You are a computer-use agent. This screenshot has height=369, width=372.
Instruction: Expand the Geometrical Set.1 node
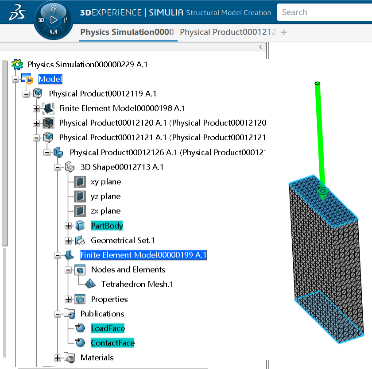tap(68, 240)
